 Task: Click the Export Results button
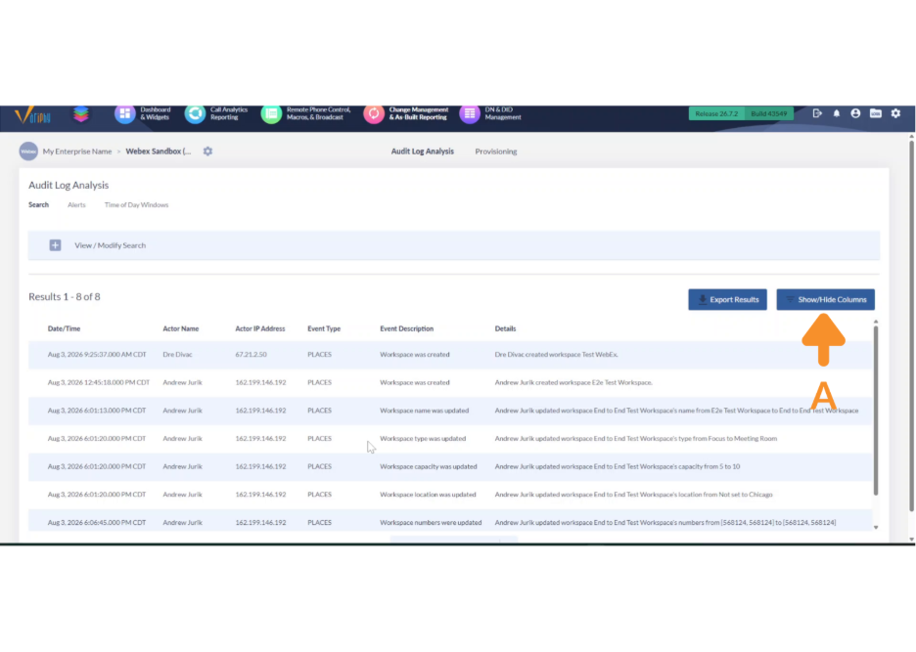tap(727, 299)
